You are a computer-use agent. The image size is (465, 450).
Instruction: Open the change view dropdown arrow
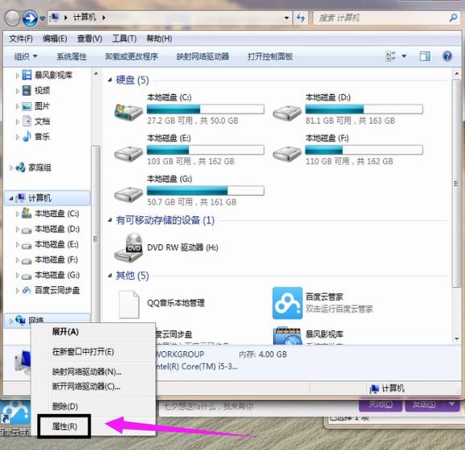tap(404, 56)
